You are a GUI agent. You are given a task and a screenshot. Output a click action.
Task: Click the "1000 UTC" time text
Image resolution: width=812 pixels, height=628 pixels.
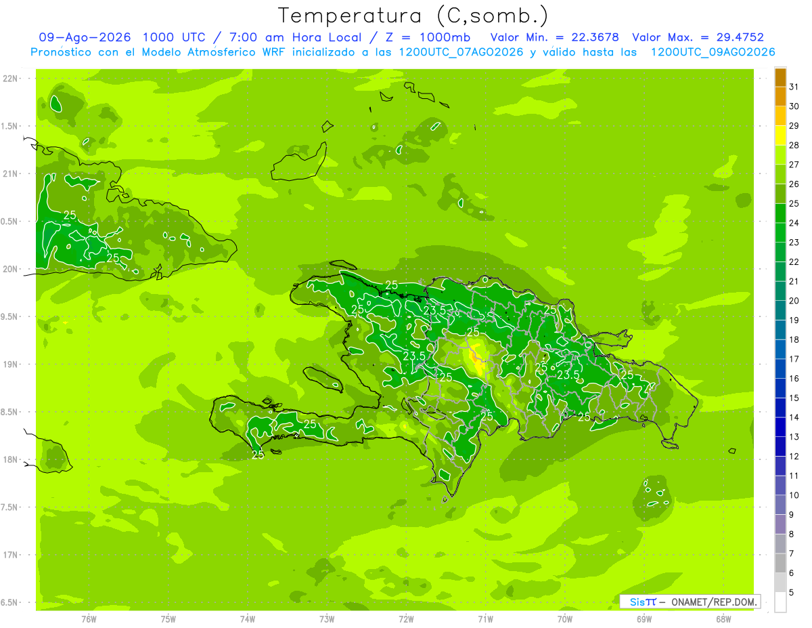(x=175, y=37)
